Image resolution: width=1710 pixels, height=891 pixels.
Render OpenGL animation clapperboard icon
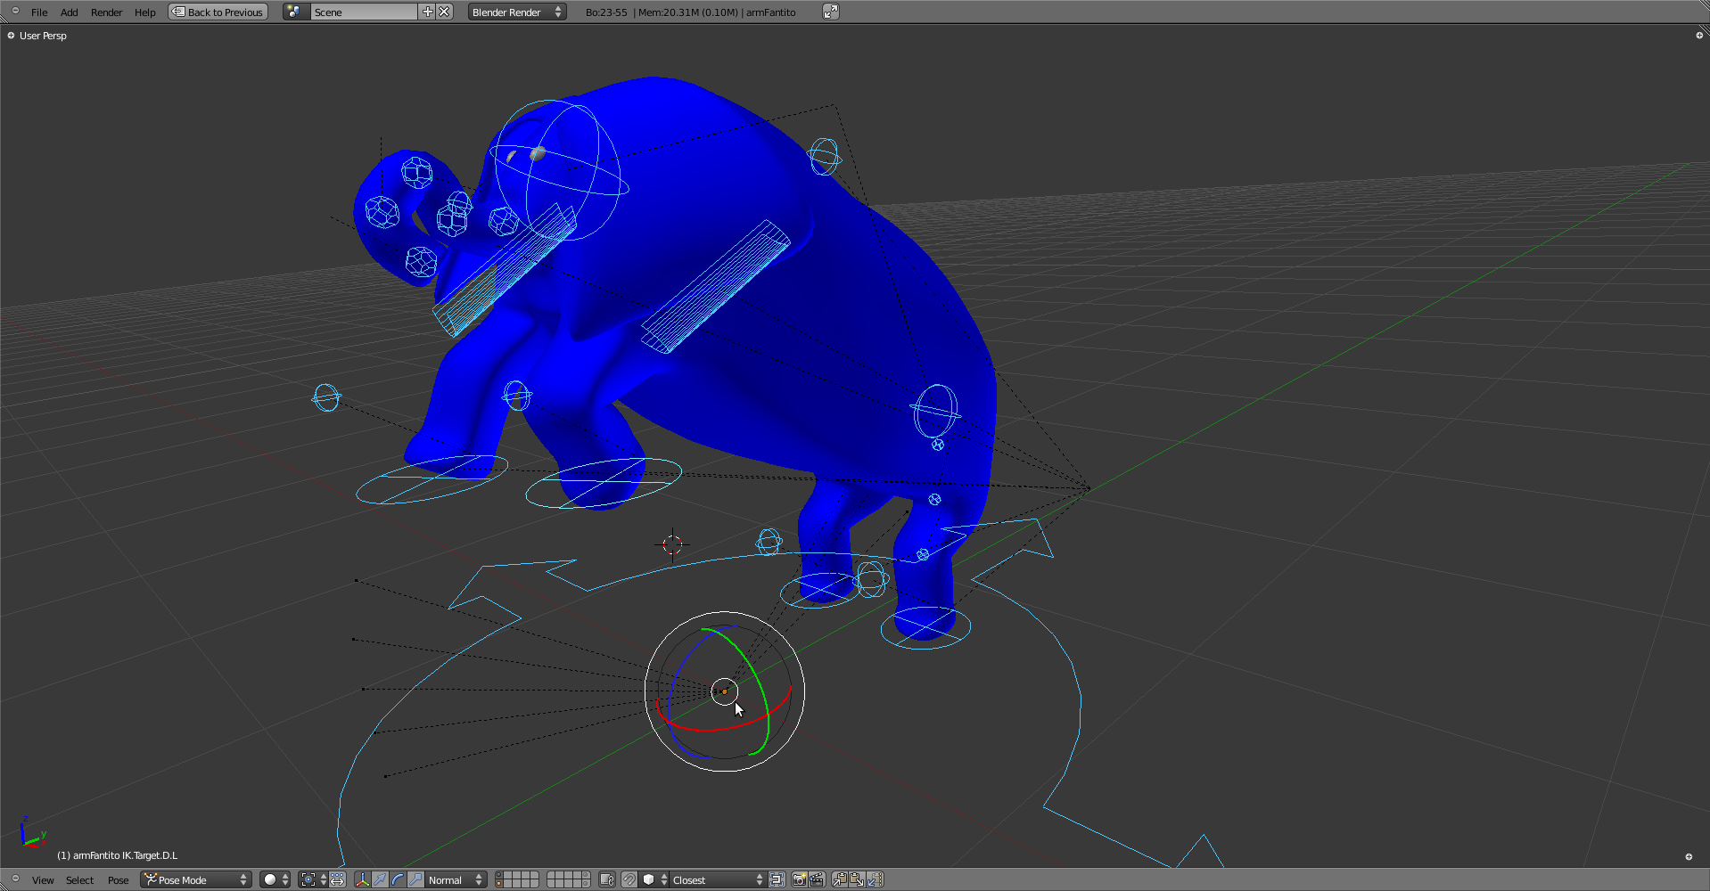pyautogui.click(x=816, y=880)
